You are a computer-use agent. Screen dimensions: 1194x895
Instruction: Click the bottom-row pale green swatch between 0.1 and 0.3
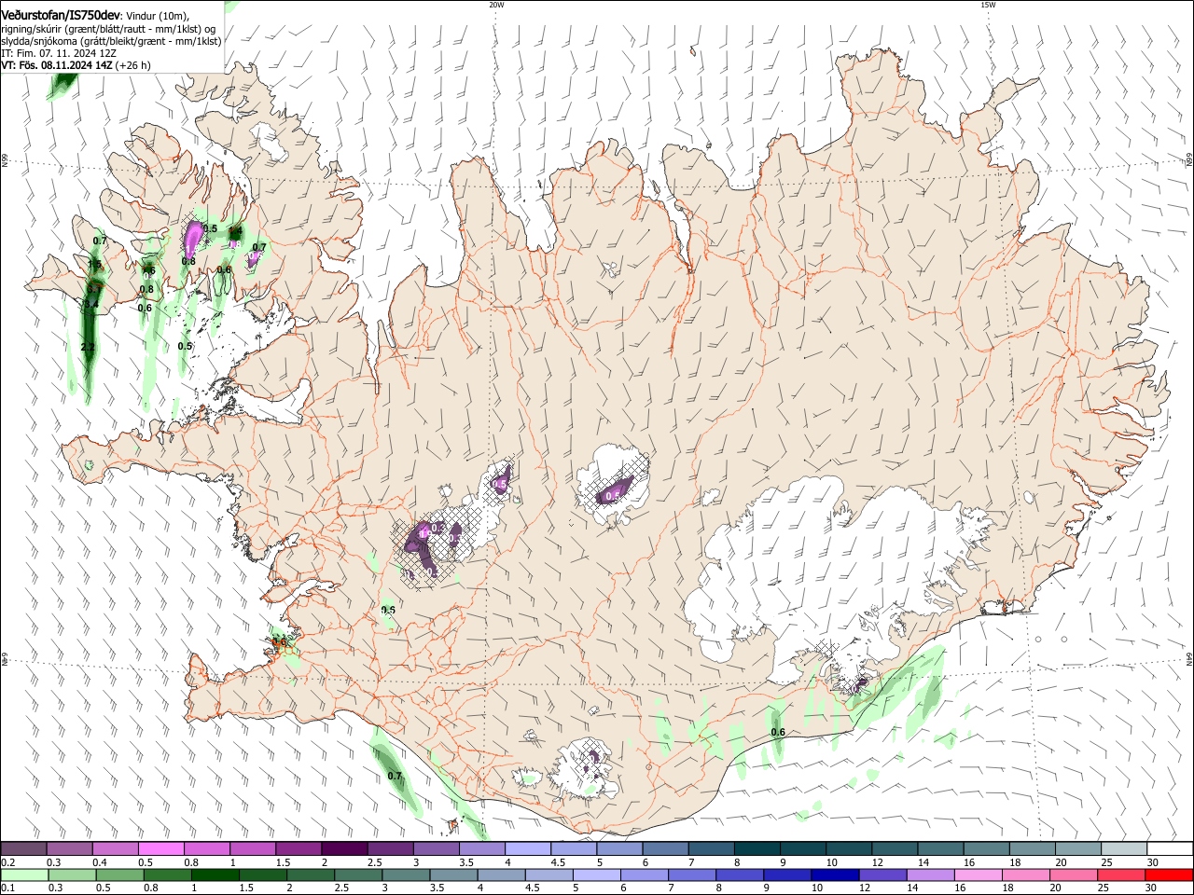24,875
